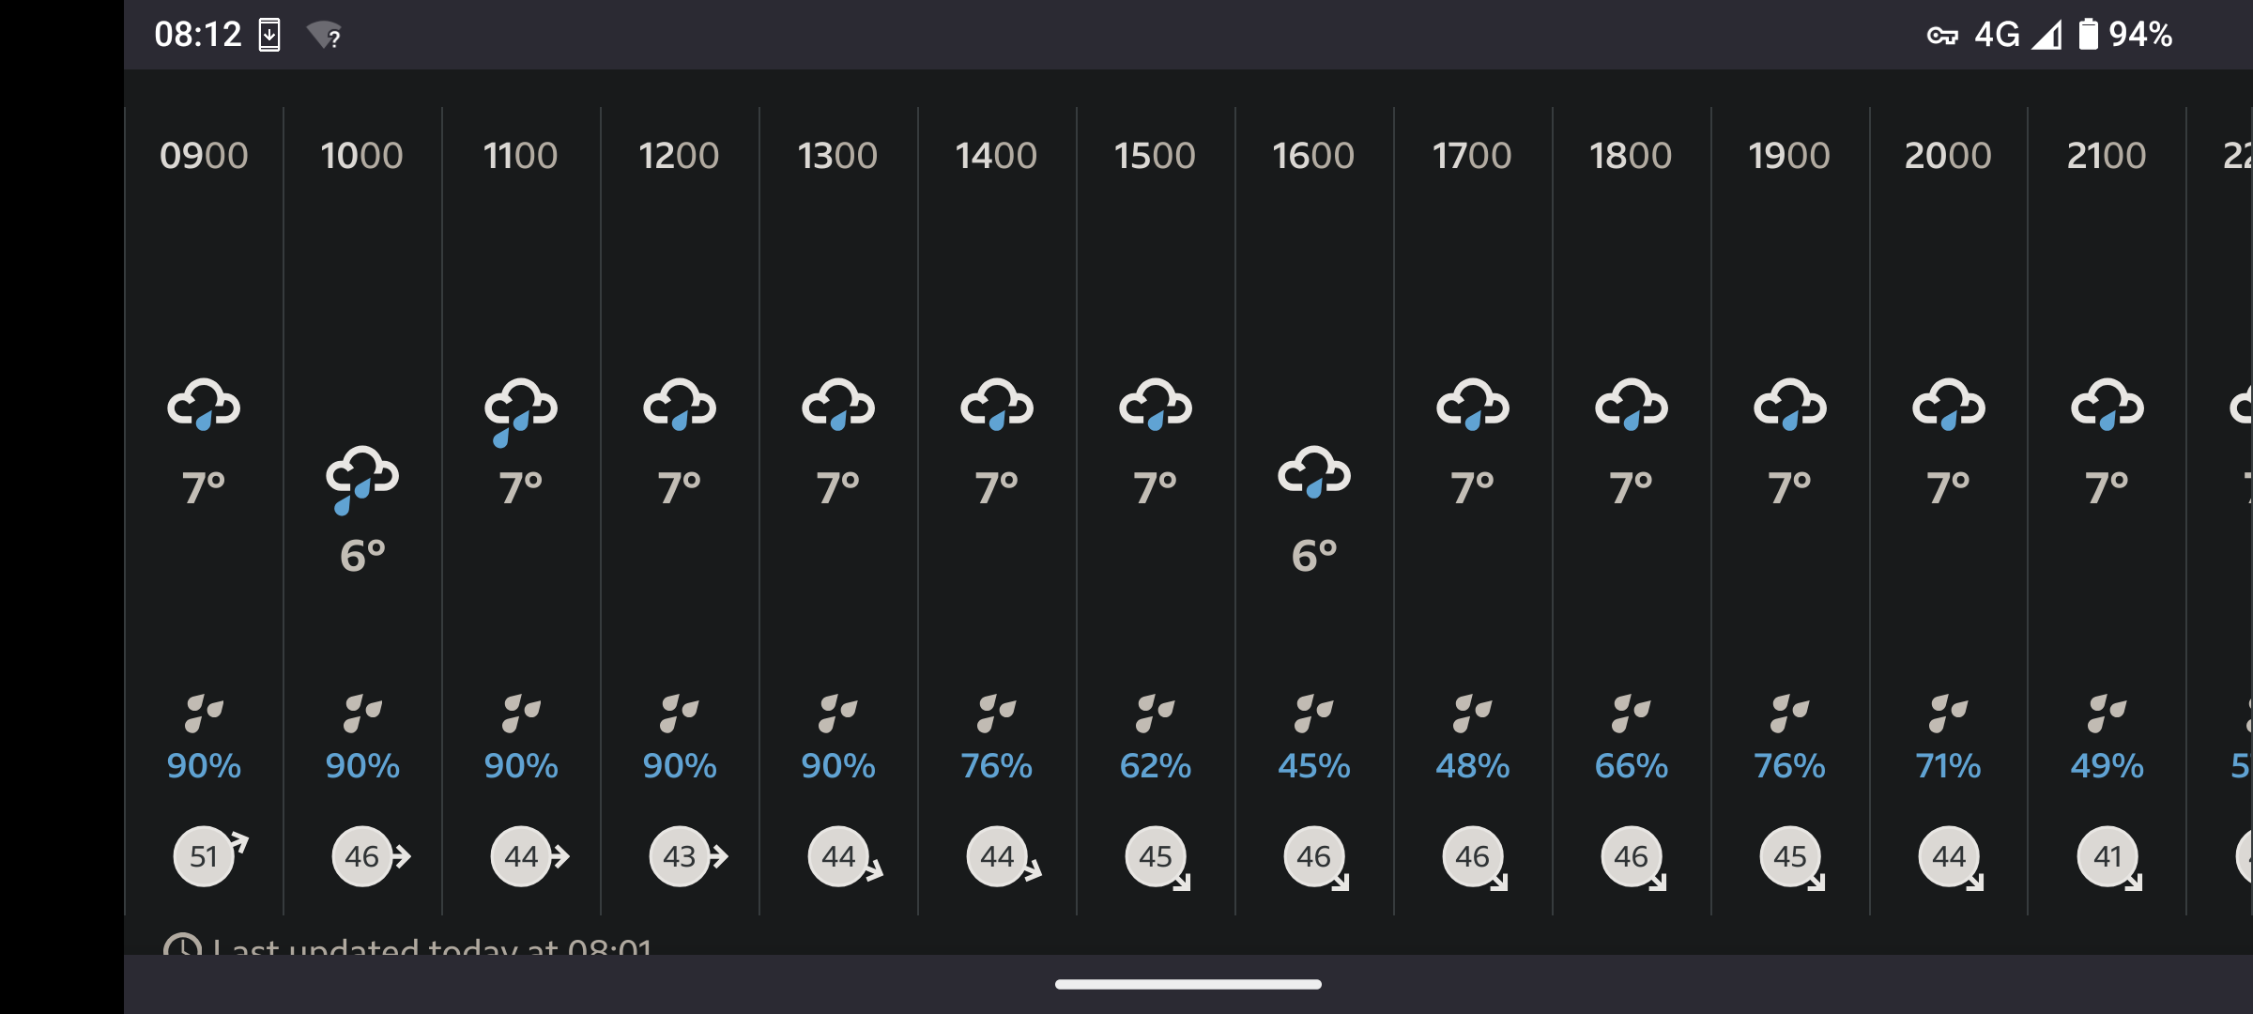This screenshot has height=1014, width=2253.
Task: Tap the VPN key icon in status bar
Action: tap(1942, 36)
